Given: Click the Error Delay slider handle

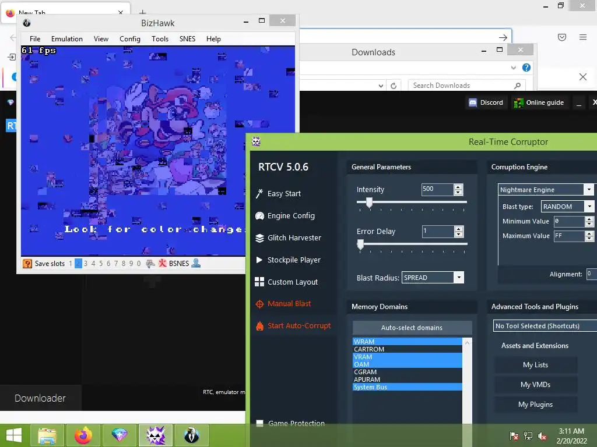Looking at the screenshot, I should click(360, 244).
